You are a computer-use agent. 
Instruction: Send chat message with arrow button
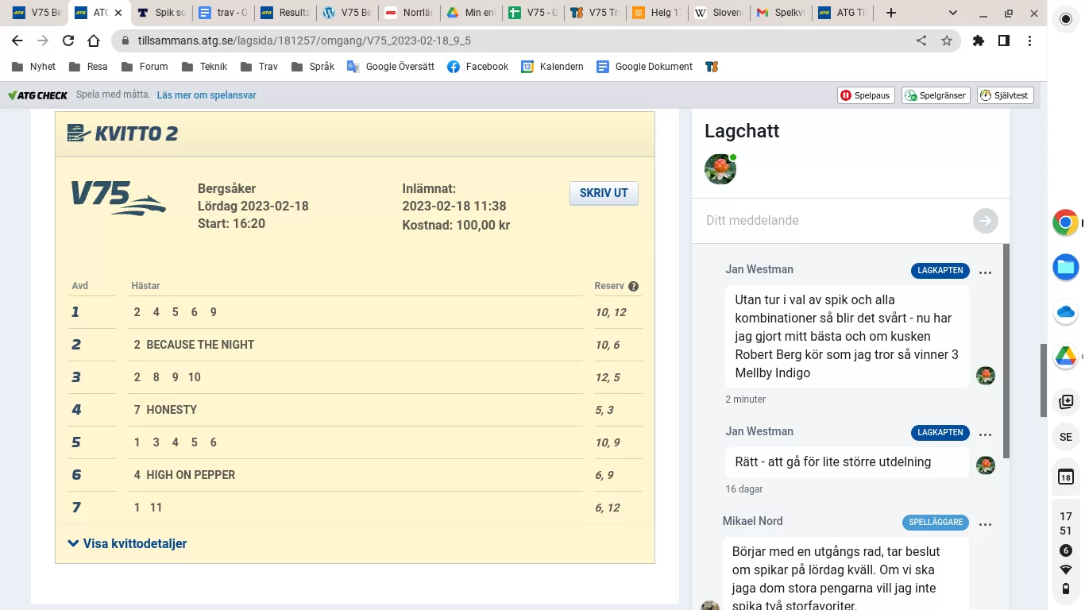pos(985,221)
